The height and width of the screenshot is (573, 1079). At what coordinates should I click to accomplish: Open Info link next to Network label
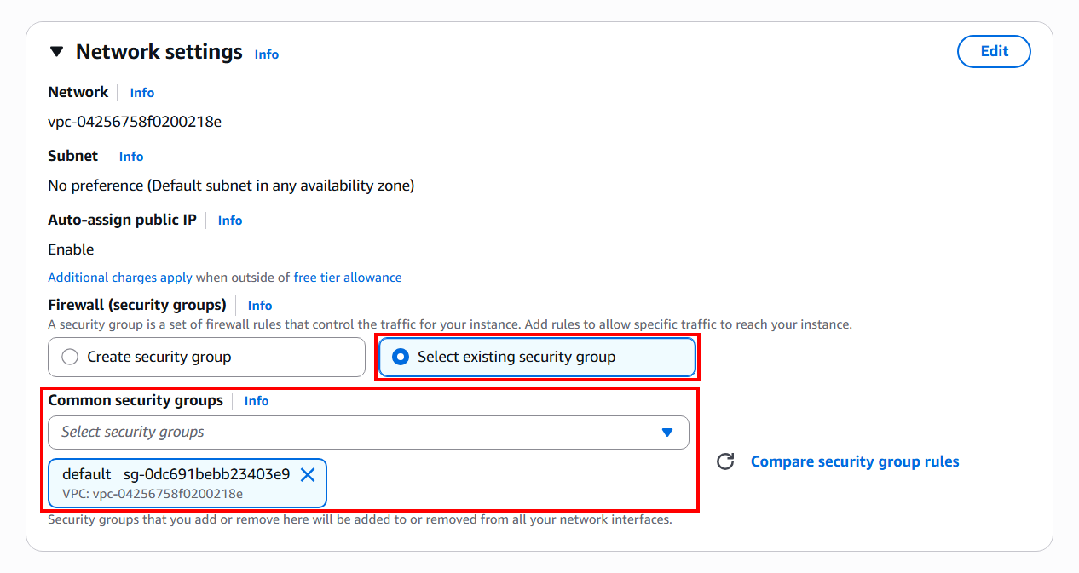click(x=141, y=93)
